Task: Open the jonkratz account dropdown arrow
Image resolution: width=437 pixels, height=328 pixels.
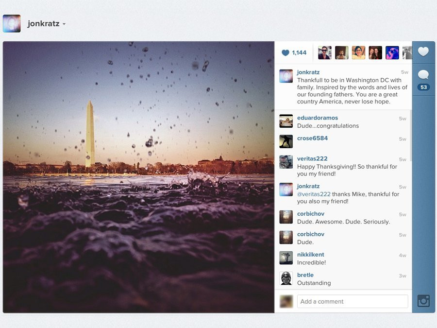Action: pos(64,24)
